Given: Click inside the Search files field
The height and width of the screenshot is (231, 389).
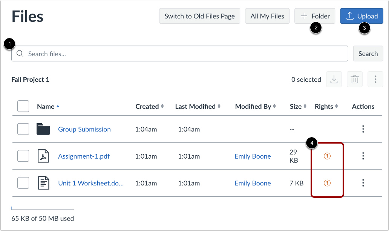Looking at the screenshot, I should pos(151,54).
